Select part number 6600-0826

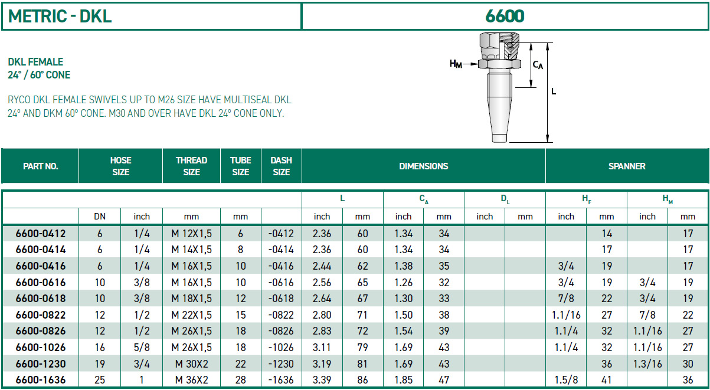(x=41, y=331)
